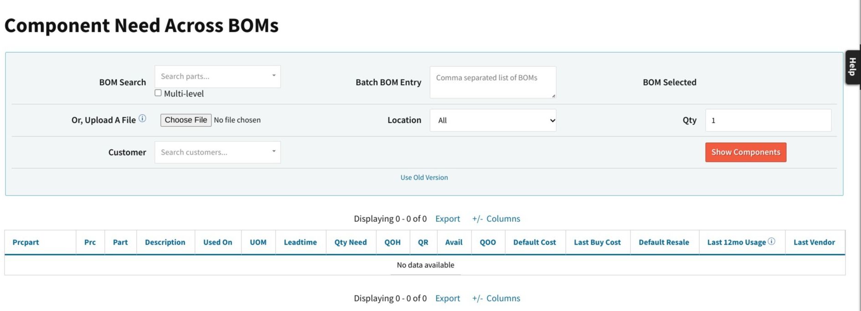The image size is (861, 311).
Task: Sort by the Qty Need column header
Action: tap(350, 242)
